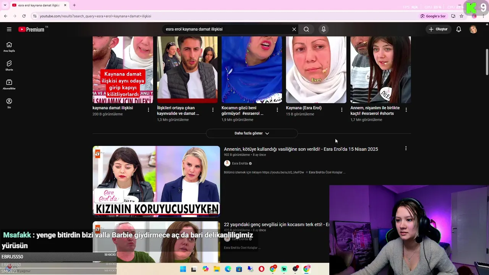This screenshot has height=275, width=489.
Task: Open Abonelikler in the sidebar
Action: [x=9, y=84]
